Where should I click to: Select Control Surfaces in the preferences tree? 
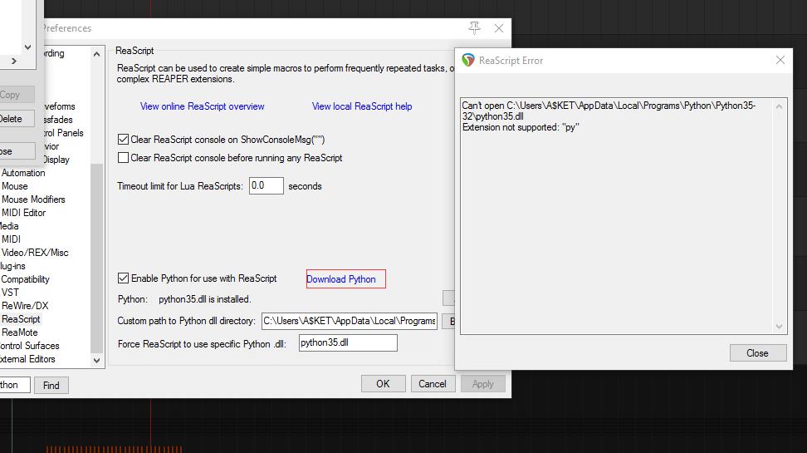tap(30, 346)
